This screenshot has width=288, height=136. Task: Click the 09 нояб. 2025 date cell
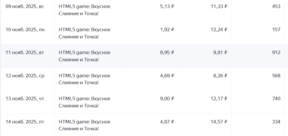point(25,6)
